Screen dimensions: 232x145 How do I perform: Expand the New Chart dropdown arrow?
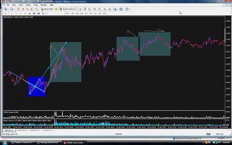click(8, 9)
